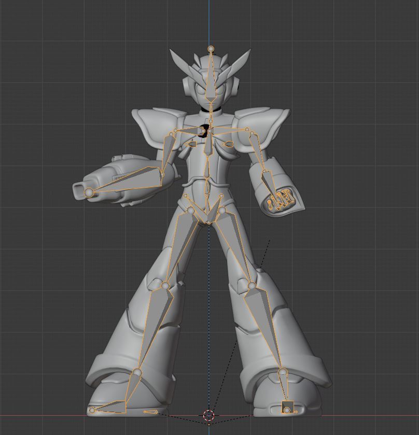The width and height of the screenshot is (419, 435).
Task: Click the joint sphere at the cannon muzzle
Action: 89,192
